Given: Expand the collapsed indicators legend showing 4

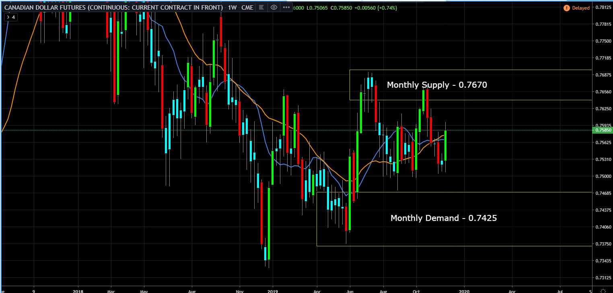Looking at the screenshot, I should [10, 17].
